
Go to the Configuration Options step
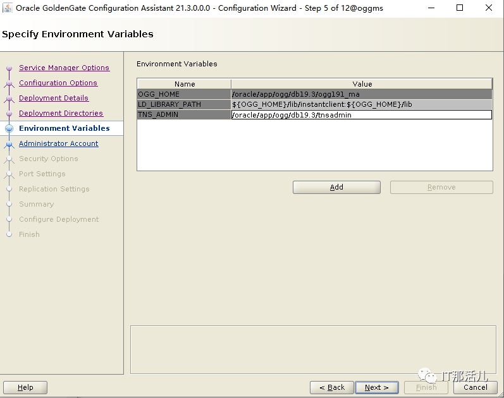(58, 83)
